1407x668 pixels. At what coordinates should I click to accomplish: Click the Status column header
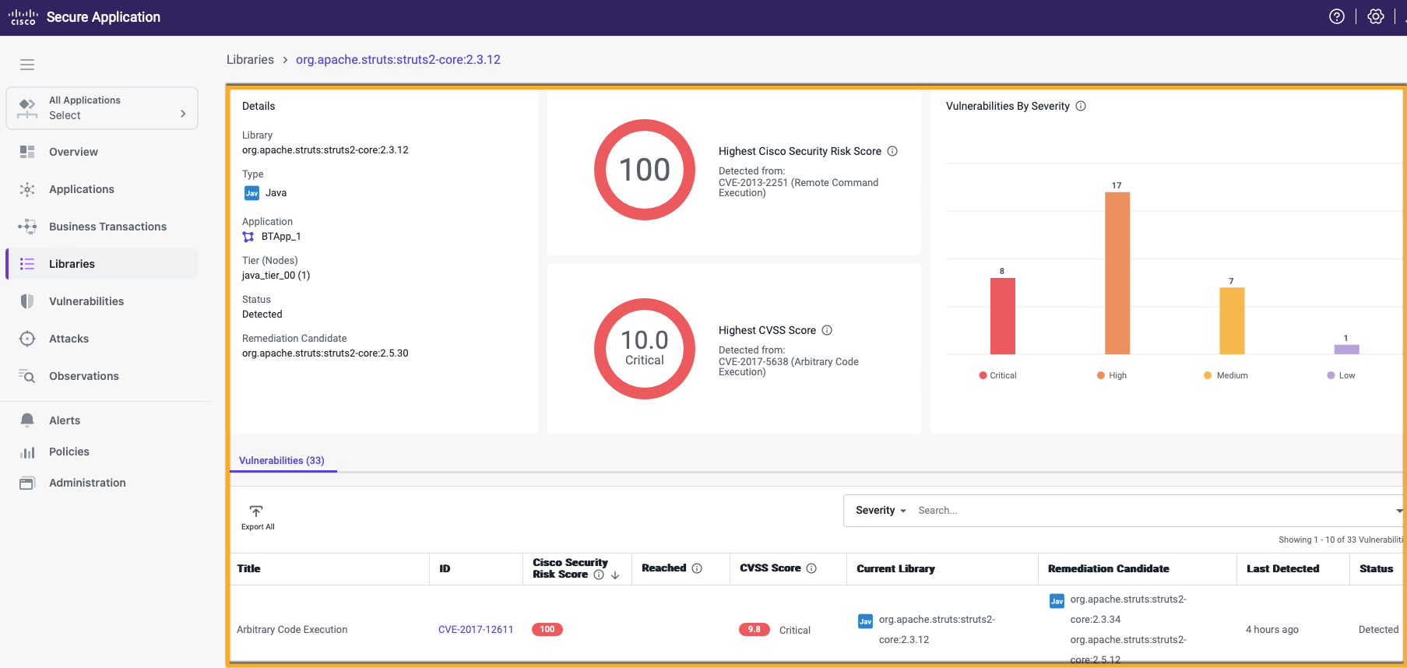tap(1377, 569)
